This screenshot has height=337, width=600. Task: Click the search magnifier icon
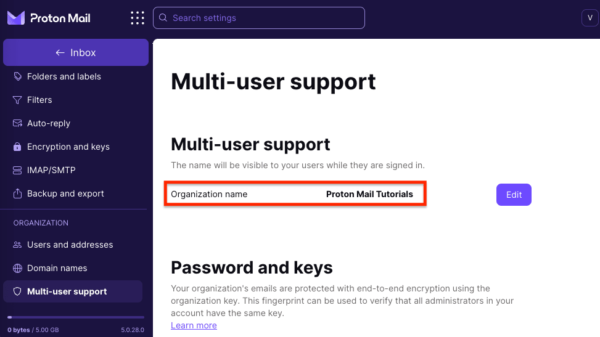(163, 18)
